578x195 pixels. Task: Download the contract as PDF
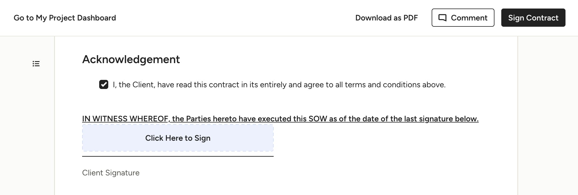(386, 18)
